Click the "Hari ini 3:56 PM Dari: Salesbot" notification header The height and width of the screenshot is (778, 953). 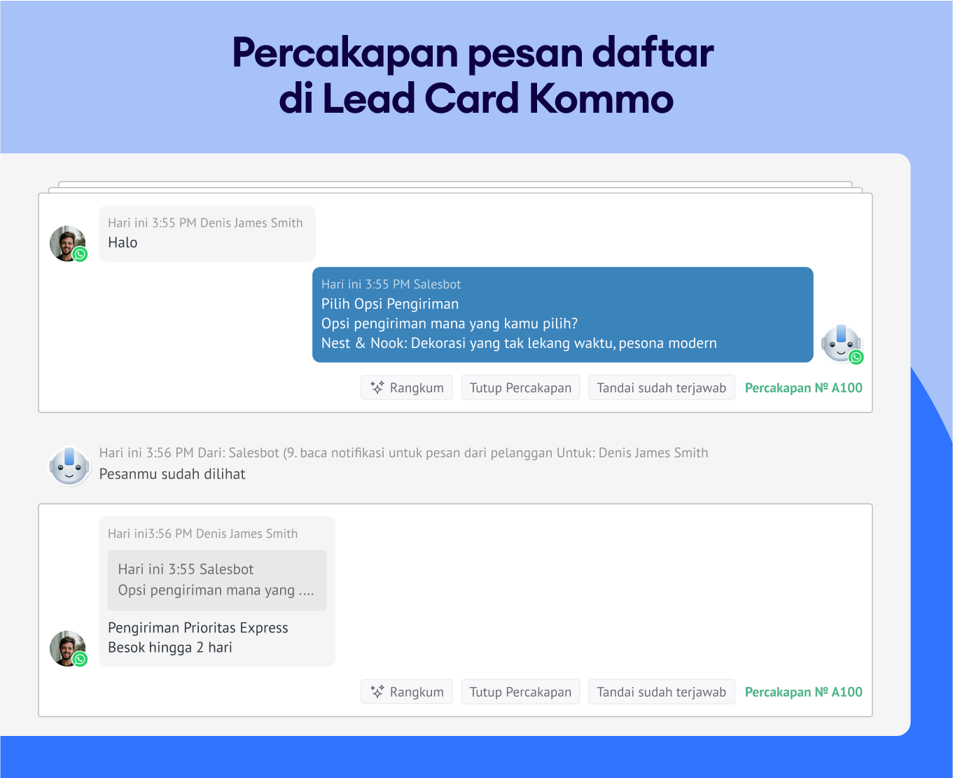pyautogui.click(x=403, y=452)
